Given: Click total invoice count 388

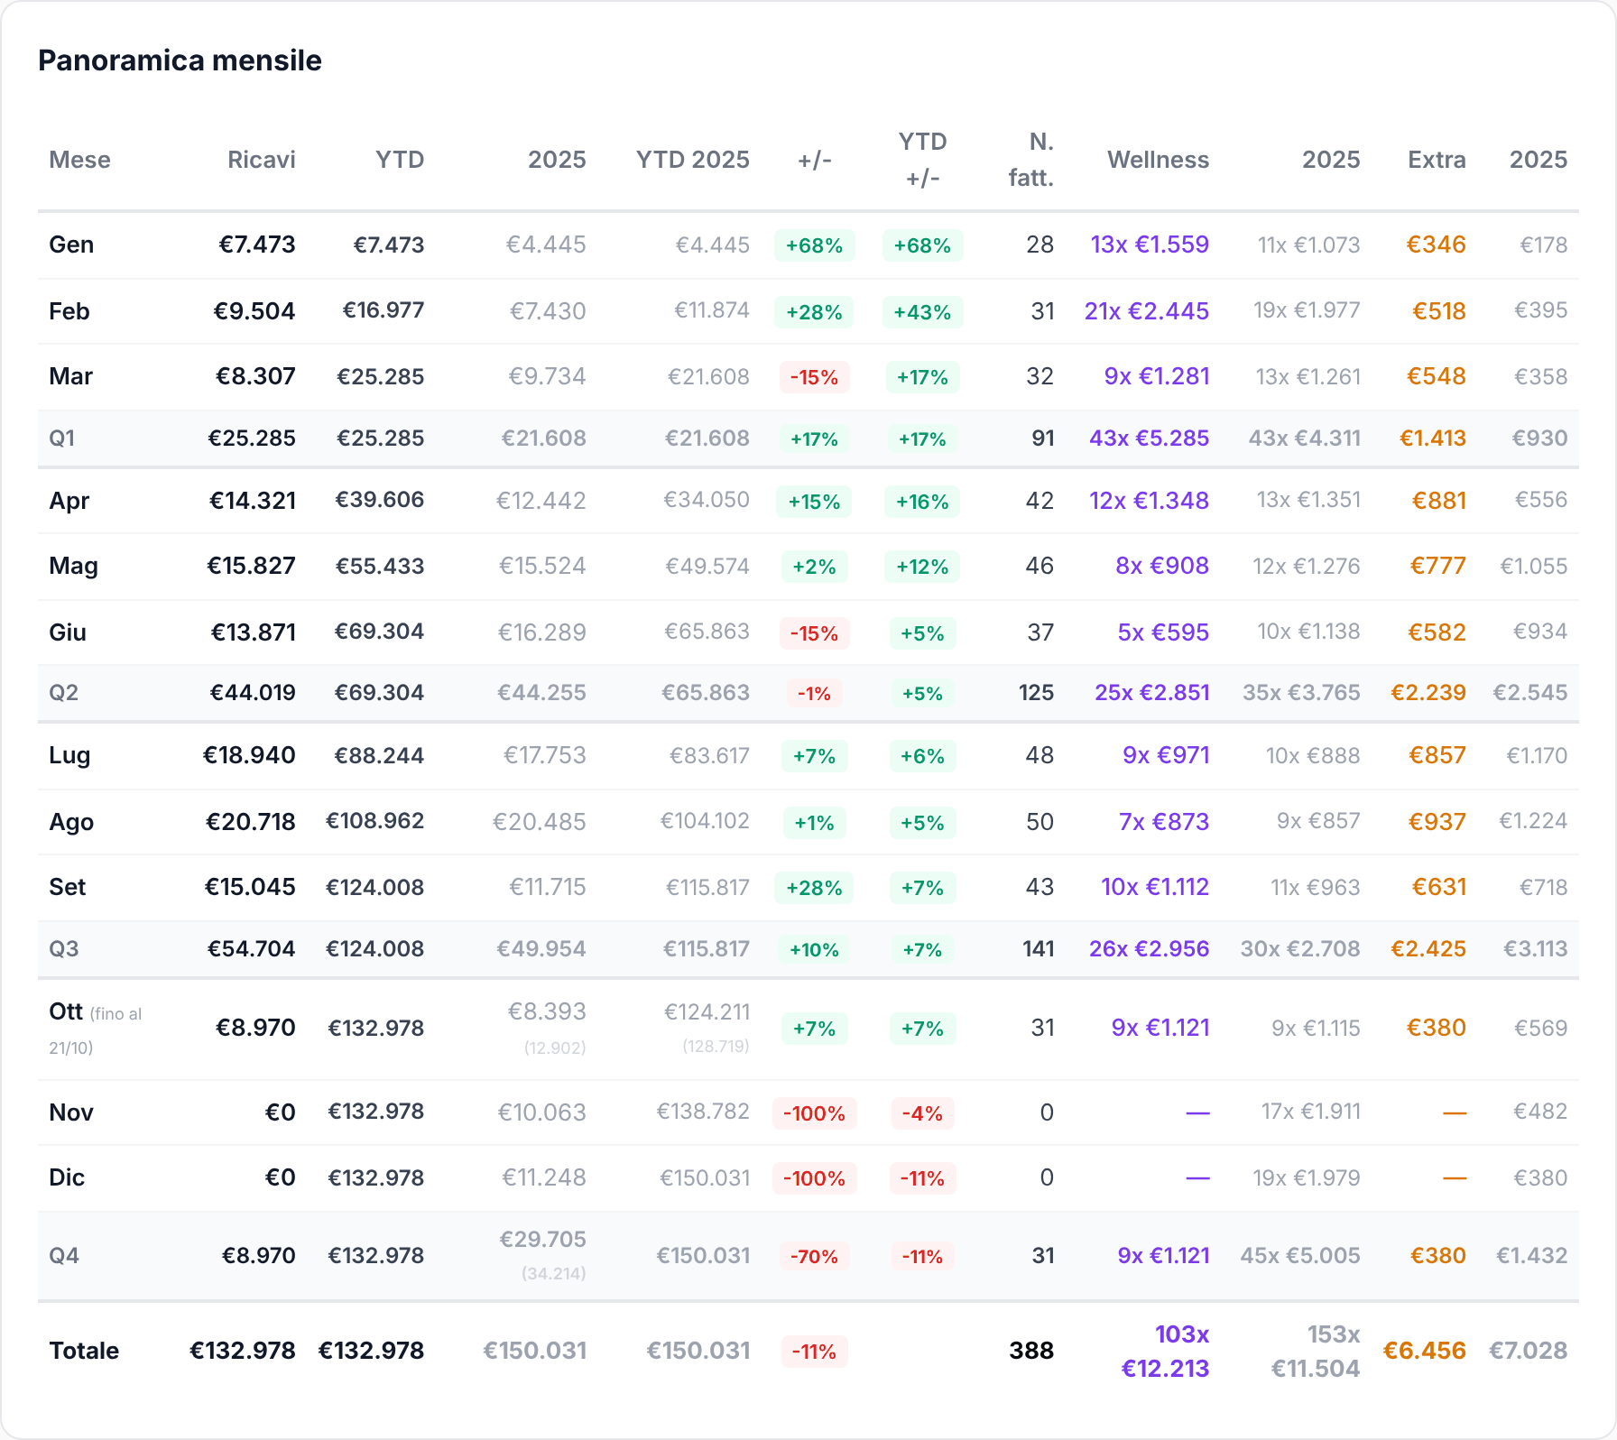Looking at the screenshot, I should (1031, 1351).
